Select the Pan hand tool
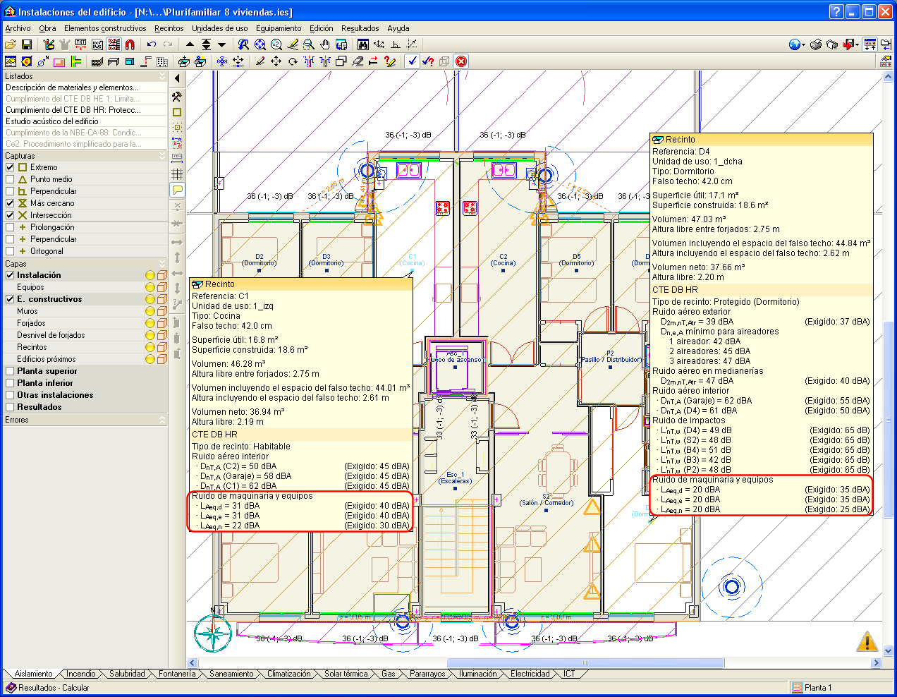897x697 pixels. [325, 44]
